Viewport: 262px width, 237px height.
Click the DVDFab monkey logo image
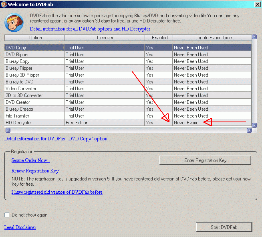pyautogui.click(x=14, y=22)
